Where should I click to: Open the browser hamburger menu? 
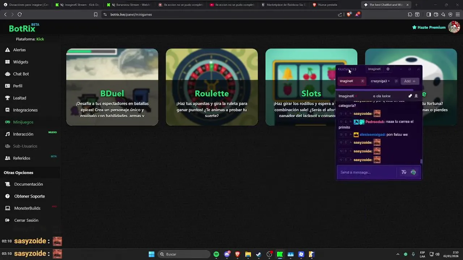(457, 14)
